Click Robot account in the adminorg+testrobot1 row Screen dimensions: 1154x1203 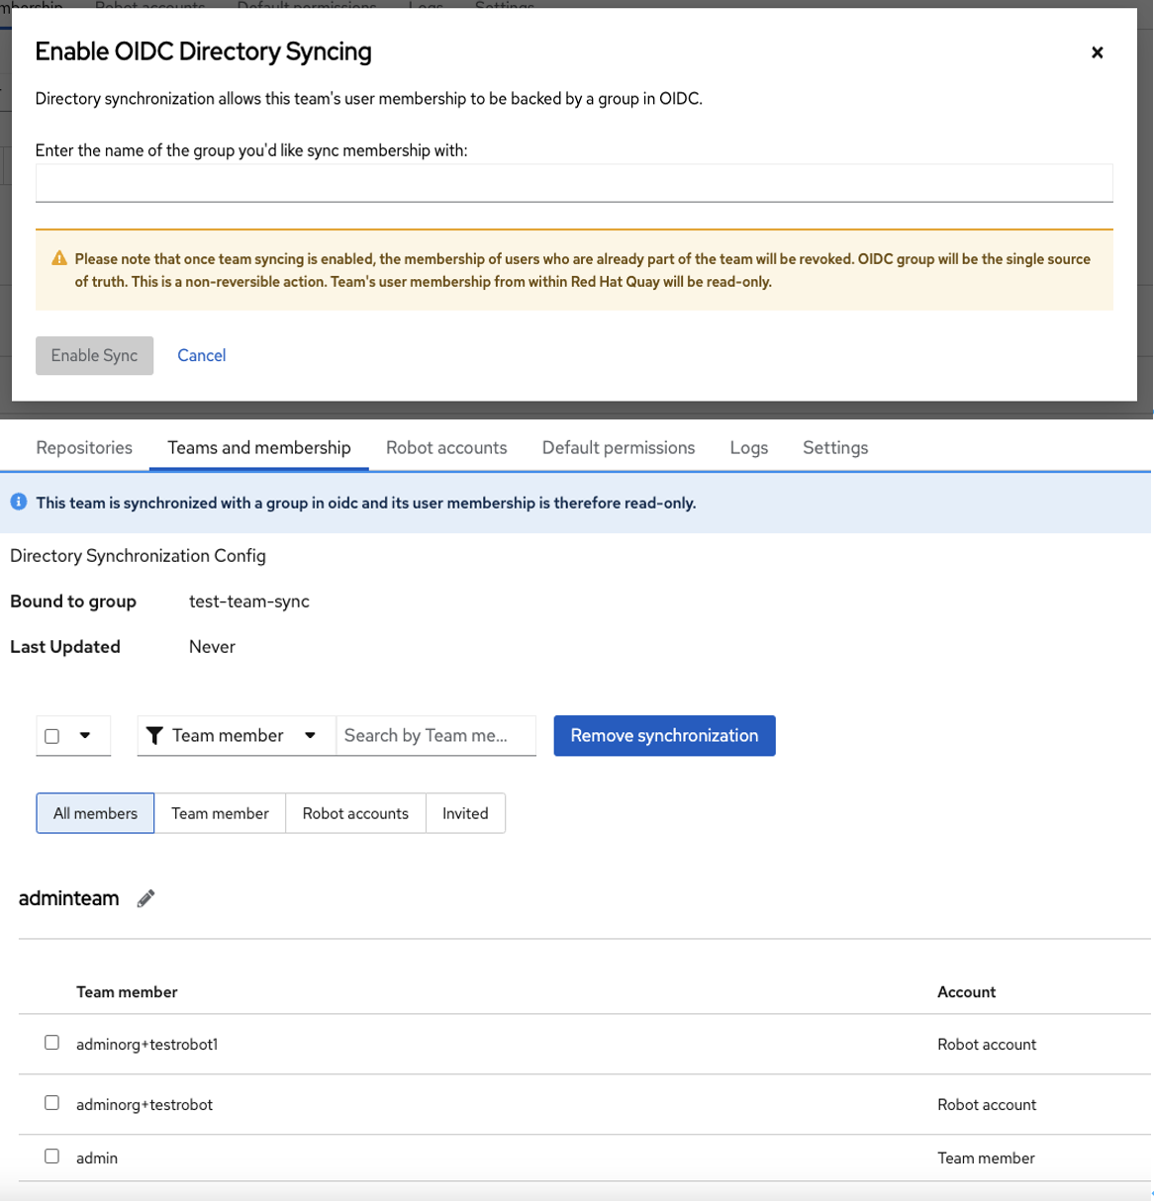987,1044
